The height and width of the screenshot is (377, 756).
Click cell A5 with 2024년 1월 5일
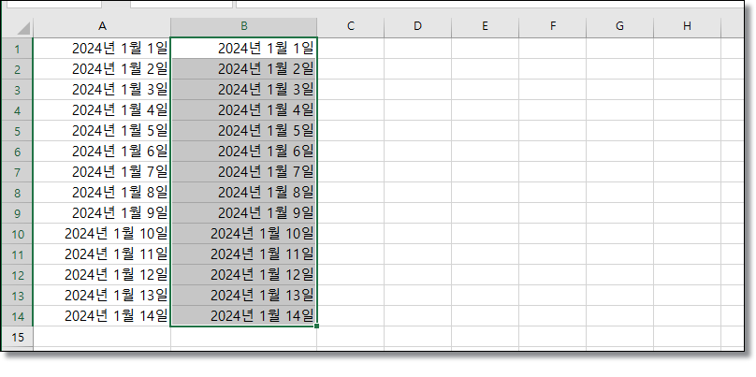[102, 131]
